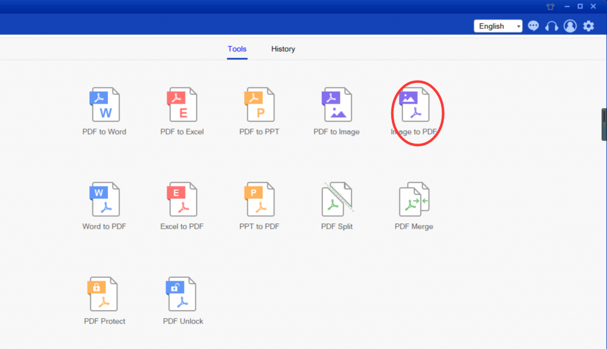Open the settings gear icon
607x349 pixels.
point(588,26)
